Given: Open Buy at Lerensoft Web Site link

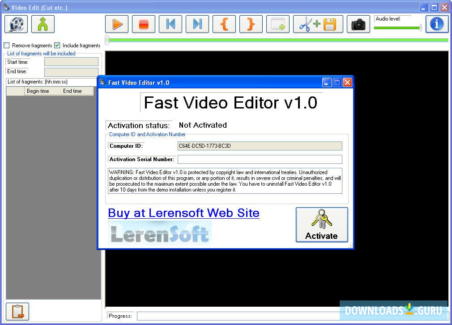Looking at the screenshot, I should click(183, 213).
